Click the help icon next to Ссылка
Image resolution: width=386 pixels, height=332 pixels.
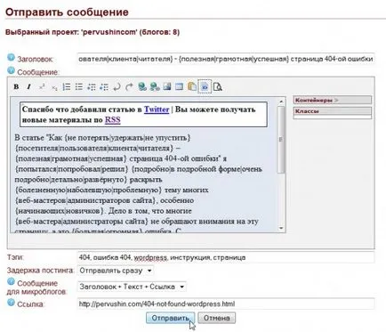pos(11,303)
